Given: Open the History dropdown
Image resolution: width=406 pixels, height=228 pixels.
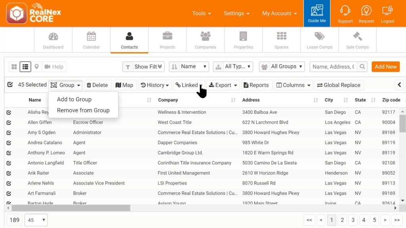Looking at the screenshot, I should 155,85.
